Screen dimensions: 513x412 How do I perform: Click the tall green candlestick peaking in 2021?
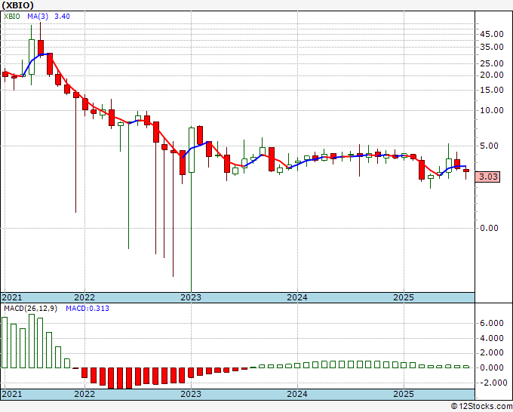pyautogui.click(x=32, y=57)
